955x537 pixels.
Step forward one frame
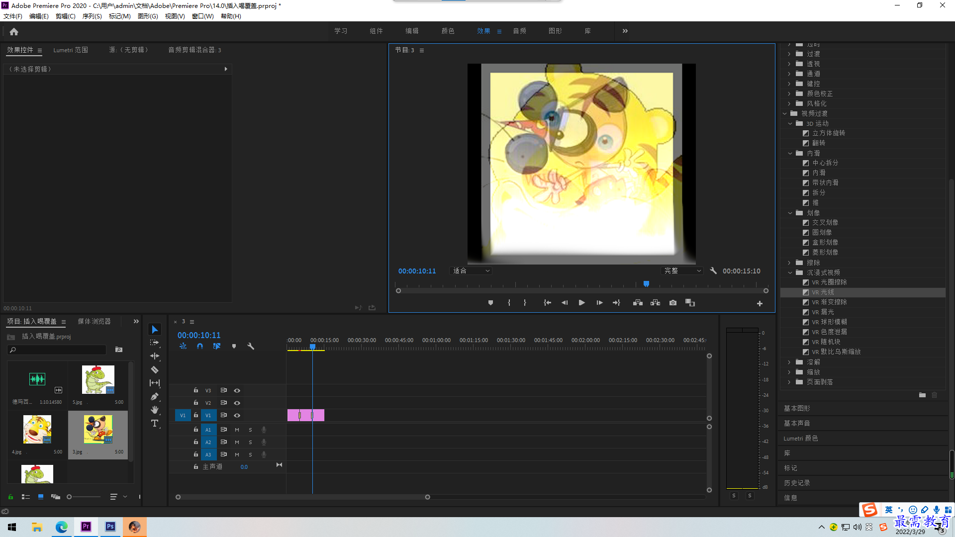click(x=599, y=303)
